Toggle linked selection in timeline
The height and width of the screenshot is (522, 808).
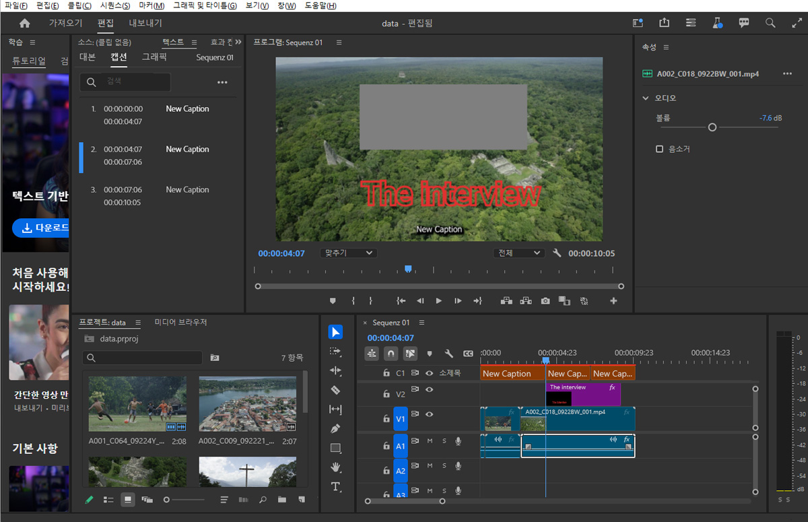tap(410, 353)
